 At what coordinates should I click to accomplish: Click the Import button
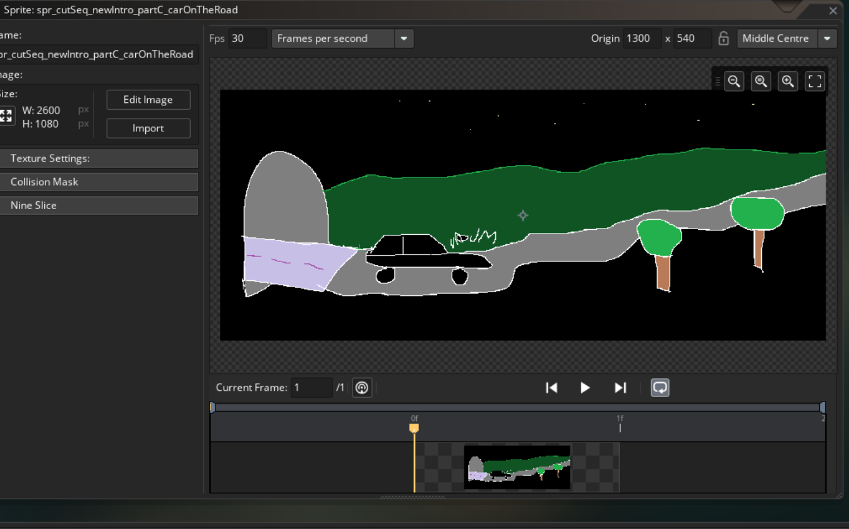tap(148, 128)
